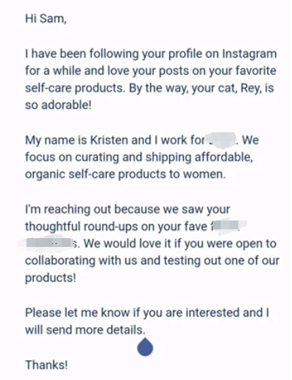Image resolution: width=292 pixels, height=380 pixels.
Task: Place cursor after the word details.
Action: 146,330
